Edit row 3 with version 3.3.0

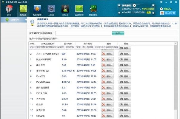125,59
